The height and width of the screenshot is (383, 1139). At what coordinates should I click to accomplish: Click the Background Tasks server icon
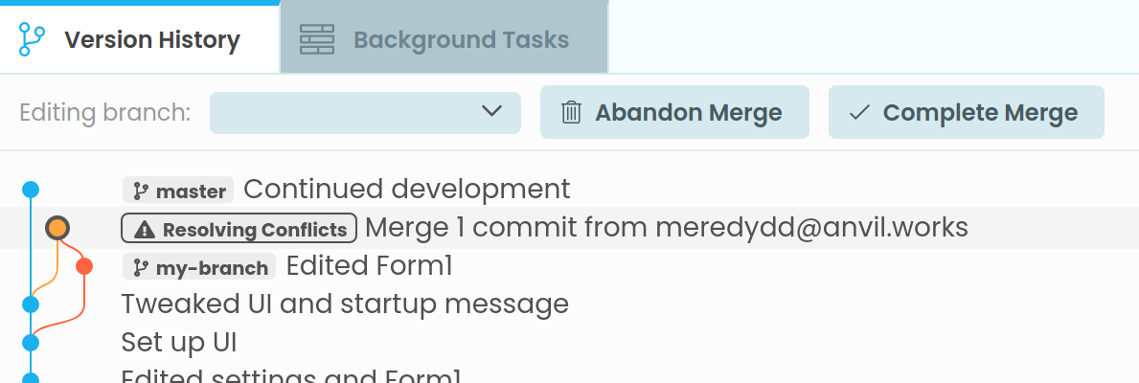[x=317, y=40]
